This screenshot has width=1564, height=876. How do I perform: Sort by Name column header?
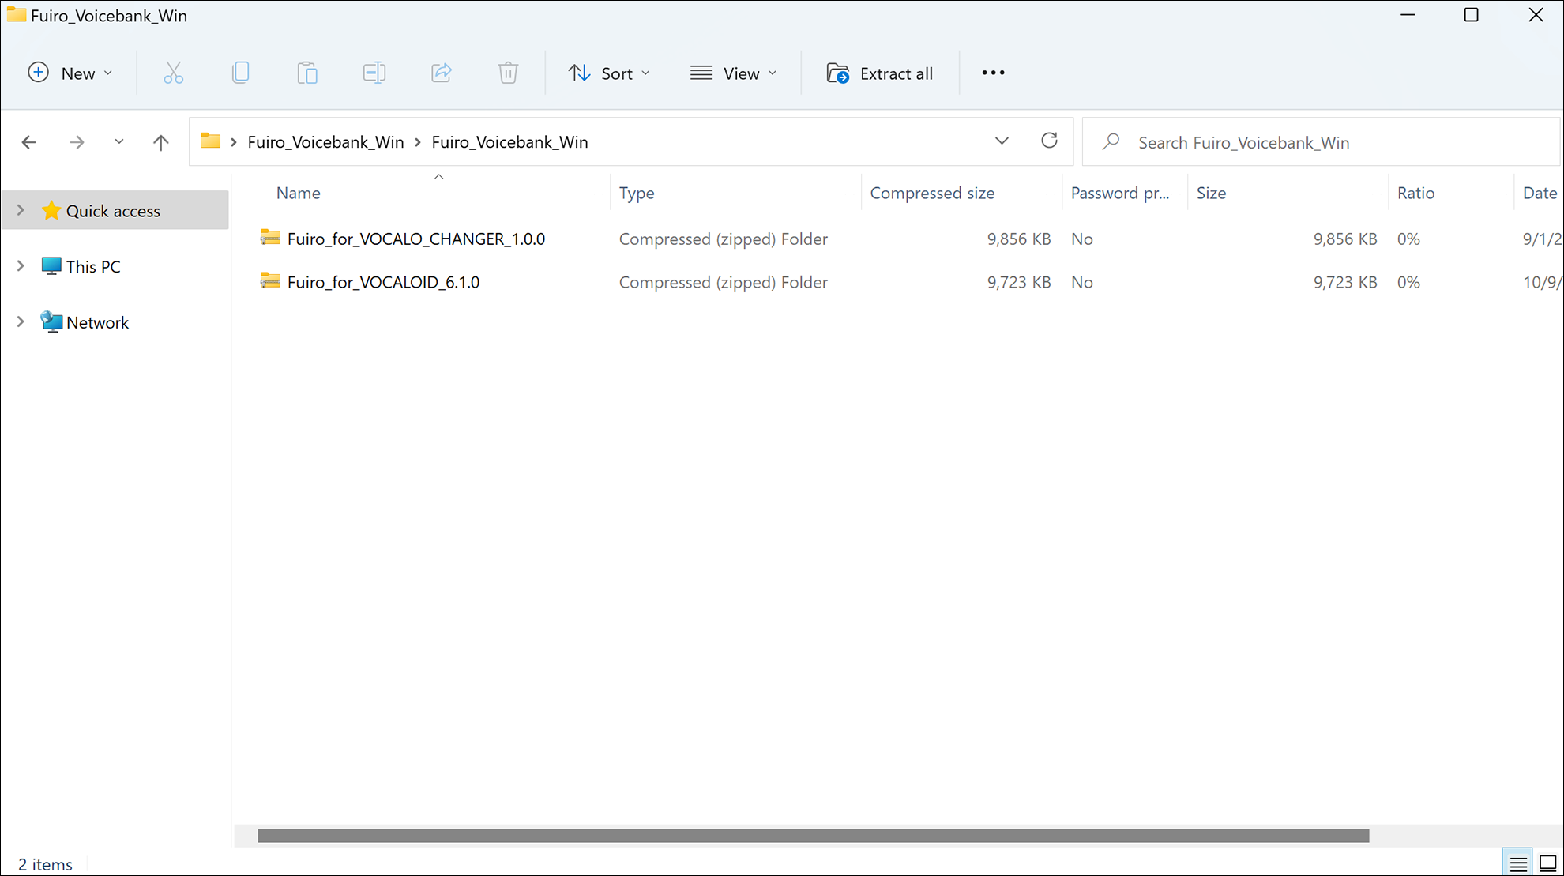tap(298, 193)
